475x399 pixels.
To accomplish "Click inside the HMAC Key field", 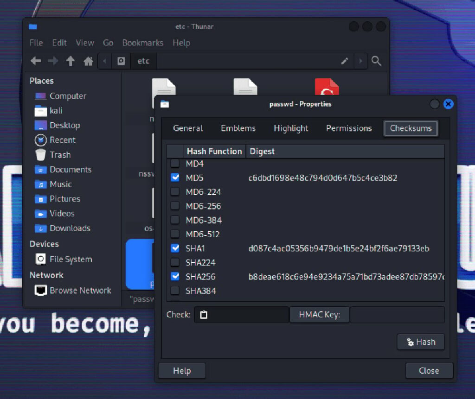I will click(x=398, y=314).
